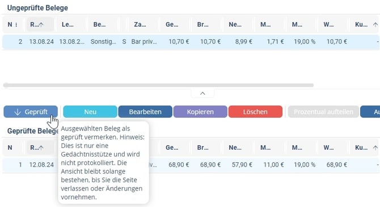Select the unchecked receipt row dated 13.08.24
Screen dimensions: 380x207
(x=191, y=42)
